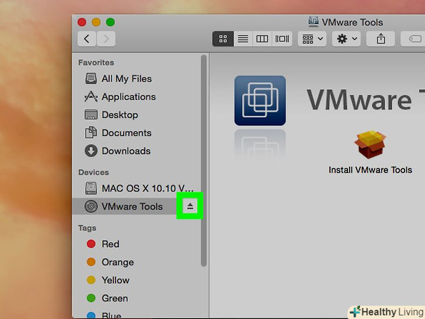Switch to icon view

223,39
